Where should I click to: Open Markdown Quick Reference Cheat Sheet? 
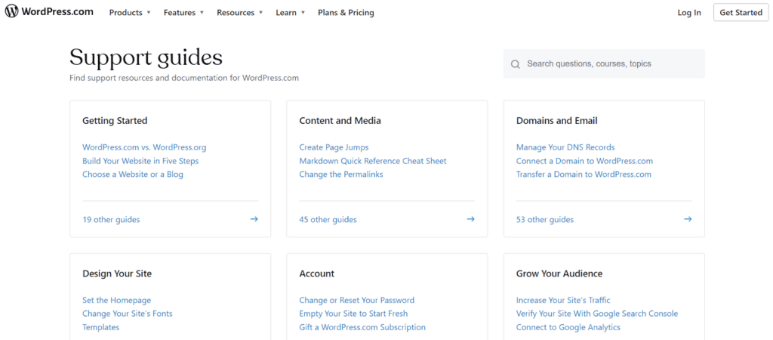373,161
